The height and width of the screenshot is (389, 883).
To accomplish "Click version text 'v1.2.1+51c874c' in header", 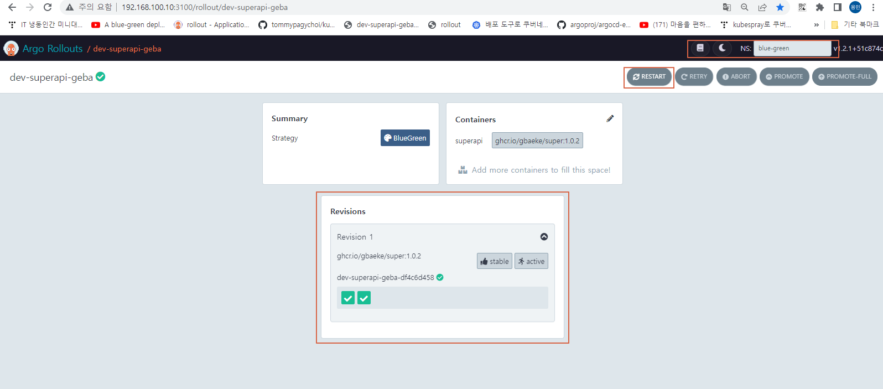I will coord(858,49).
